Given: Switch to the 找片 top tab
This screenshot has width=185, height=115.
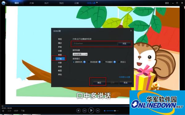Looking at the screenshot, I should 47,3.
